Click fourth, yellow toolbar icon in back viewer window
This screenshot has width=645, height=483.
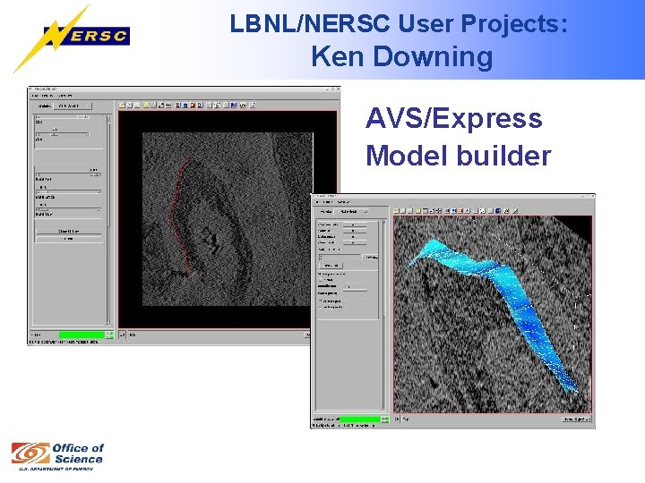(146, 106)
